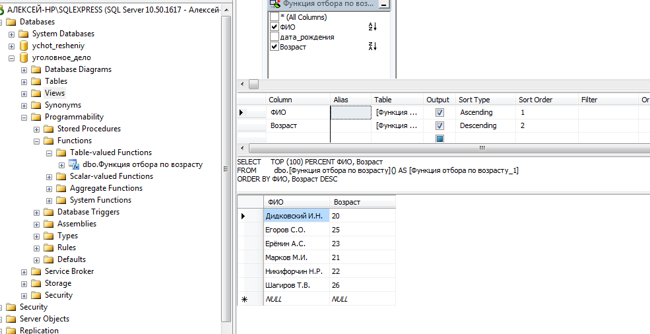Click the Filter column header
The width and height of the screenshot is (650, 334).
(x=608, y=100)
